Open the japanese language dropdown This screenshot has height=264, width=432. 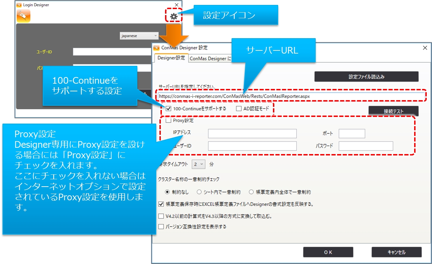point(139,36)
